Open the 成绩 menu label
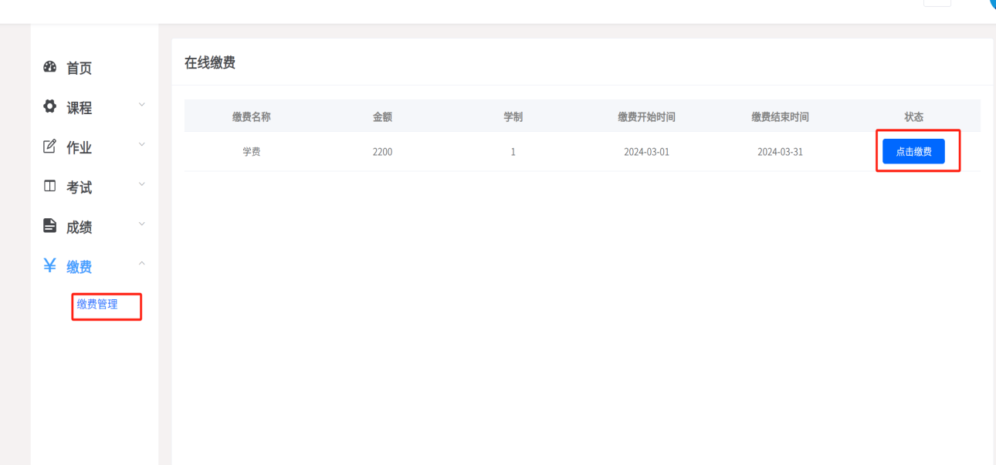996x465 pixels. (79, 228)
